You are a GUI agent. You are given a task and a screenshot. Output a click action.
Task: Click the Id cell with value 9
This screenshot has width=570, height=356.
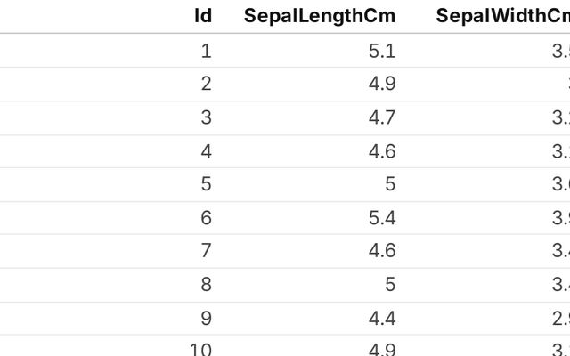pyautogui.click(x=206, y=319)
